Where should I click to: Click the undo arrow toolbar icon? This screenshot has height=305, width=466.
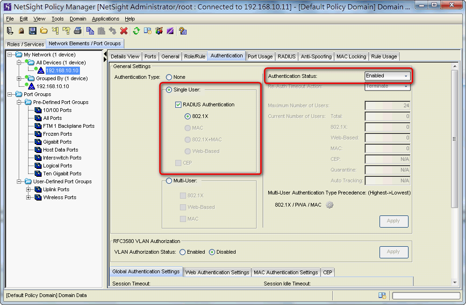(113, 31)
